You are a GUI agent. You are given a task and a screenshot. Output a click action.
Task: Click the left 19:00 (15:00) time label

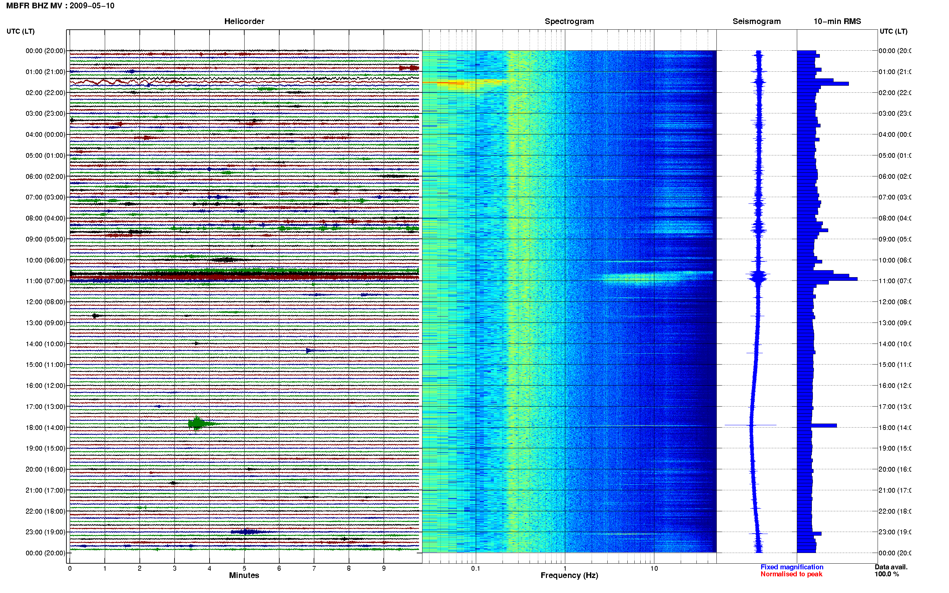click(x=45, y=448)
